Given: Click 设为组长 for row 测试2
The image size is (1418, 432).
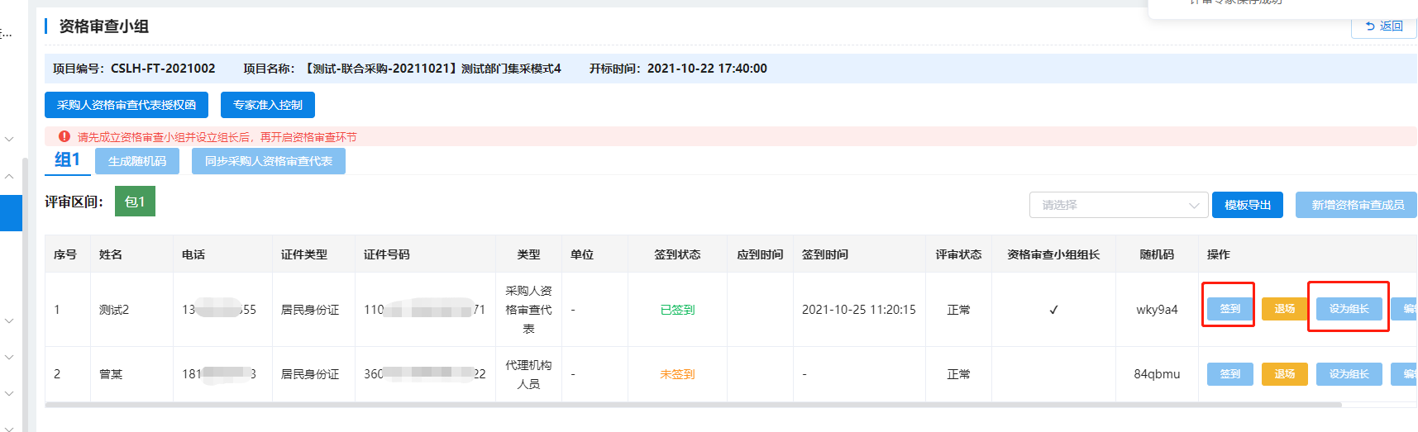Looking at the screenshot, I should 1349,309.
